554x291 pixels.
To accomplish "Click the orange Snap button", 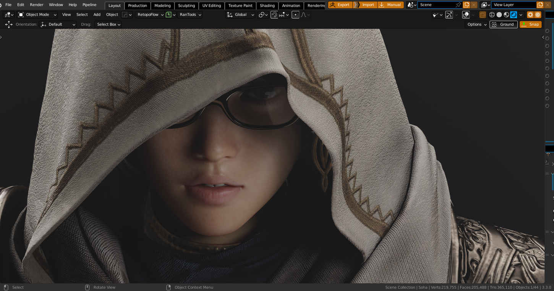I will tap(530, 24).
